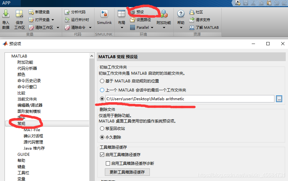288x181 pixels.
Task: Click the initial working folder path field
Action: (190, 99)
